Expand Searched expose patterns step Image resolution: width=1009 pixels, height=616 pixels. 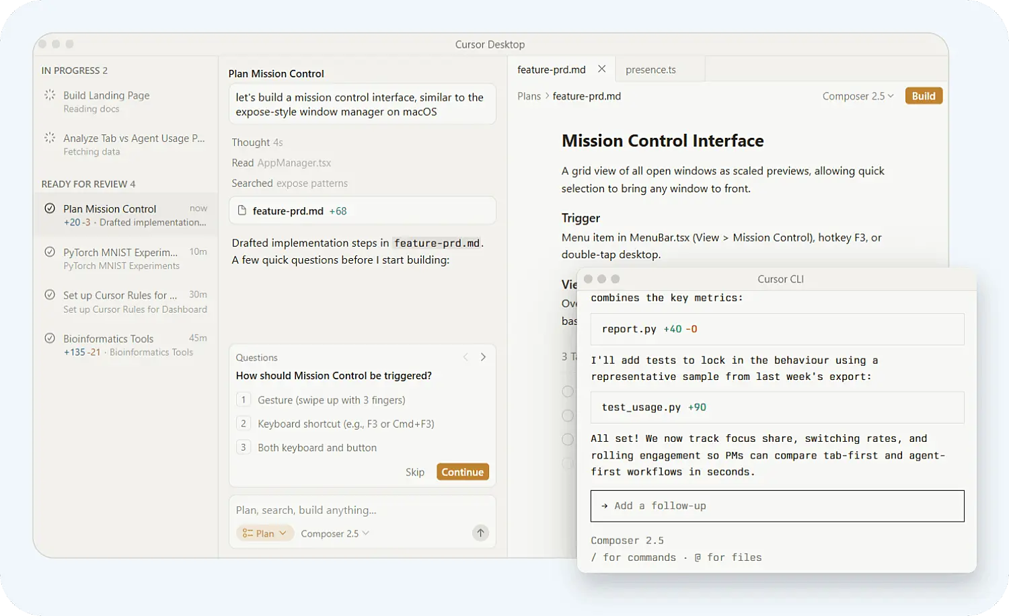289,183
